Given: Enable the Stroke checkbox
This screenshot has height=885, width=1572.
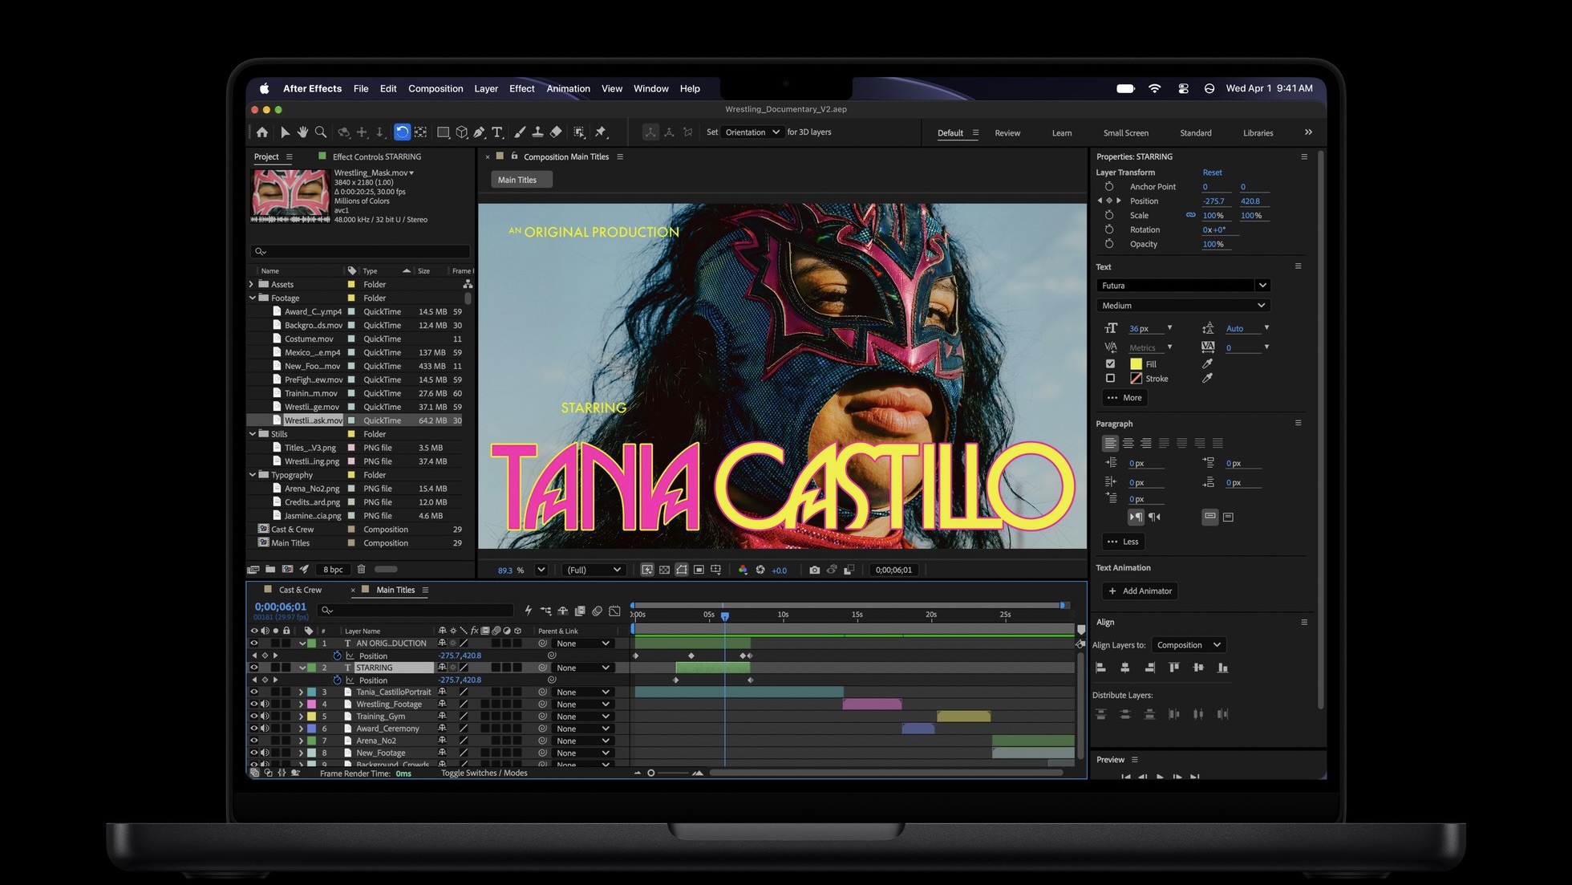Looking at the screenshot, I should 1110,378.
